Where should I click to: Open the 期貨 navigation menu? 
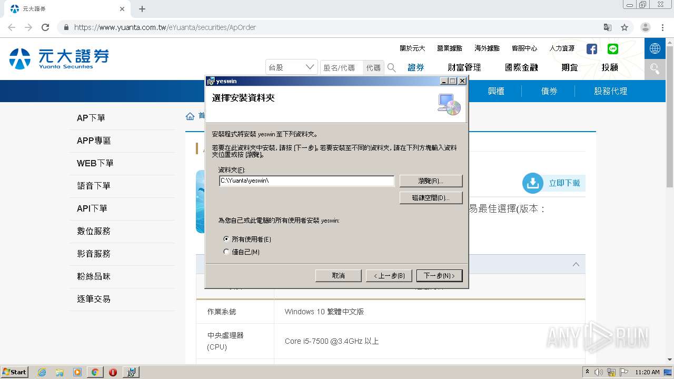pyautogui.click(x=570, y=67)
